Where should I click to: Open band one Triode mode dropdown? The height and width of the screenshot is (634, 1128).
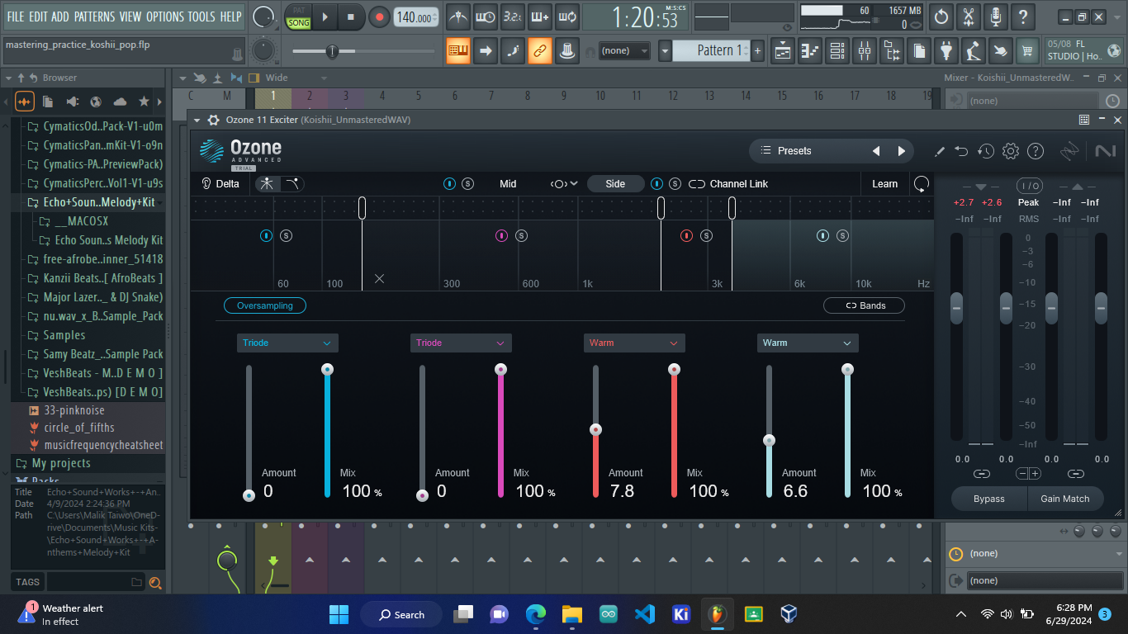[287, 343]
